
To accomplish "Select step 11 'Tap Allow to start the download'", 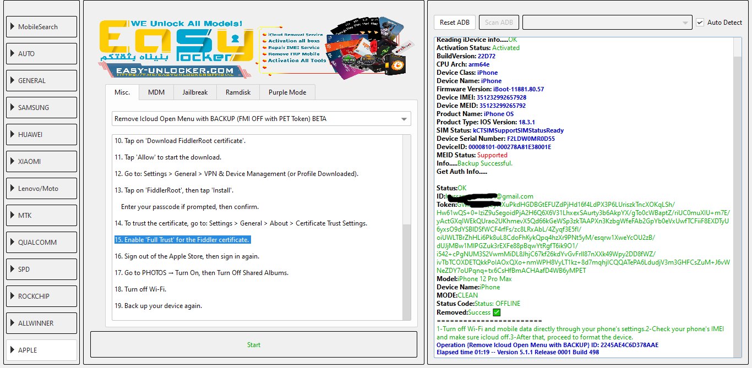I will (x=168, y=157).
